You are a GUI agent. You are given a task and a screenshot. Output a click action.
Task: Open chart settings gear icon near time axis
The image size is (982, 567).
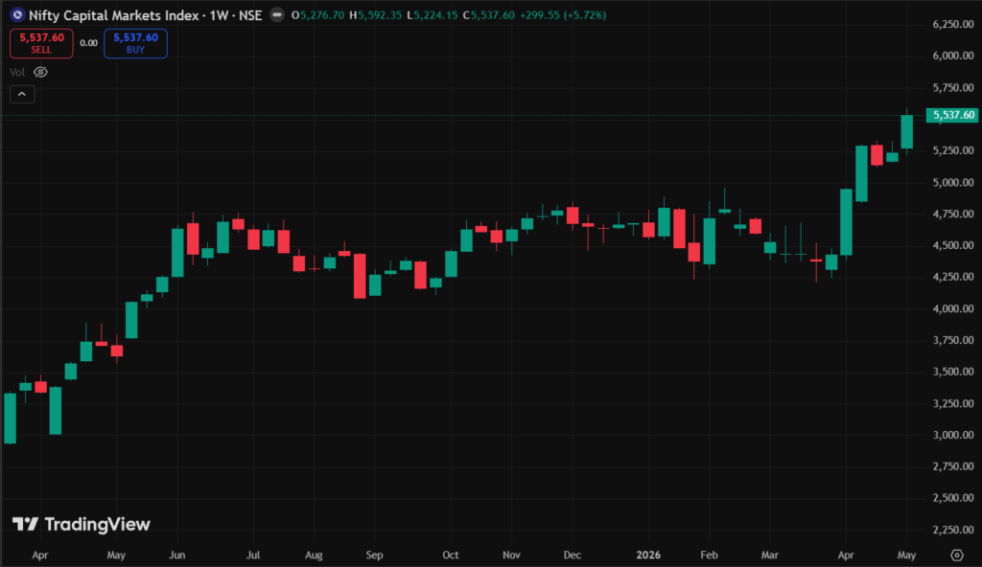(956, 556)
